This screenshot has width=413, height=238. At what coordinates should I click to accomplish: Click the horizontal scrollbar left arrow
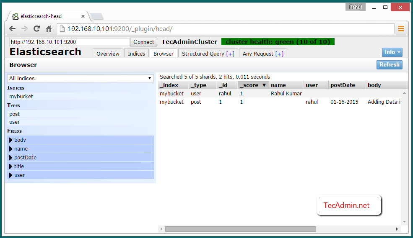[x=161, y=229]
